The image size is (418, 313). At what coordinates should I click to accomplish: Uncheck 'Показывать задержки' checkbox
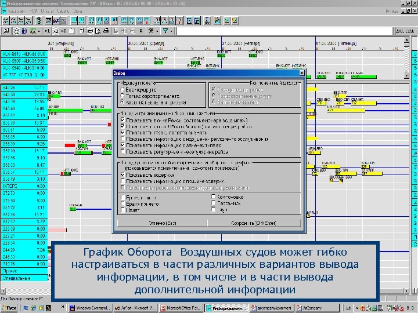122,175
